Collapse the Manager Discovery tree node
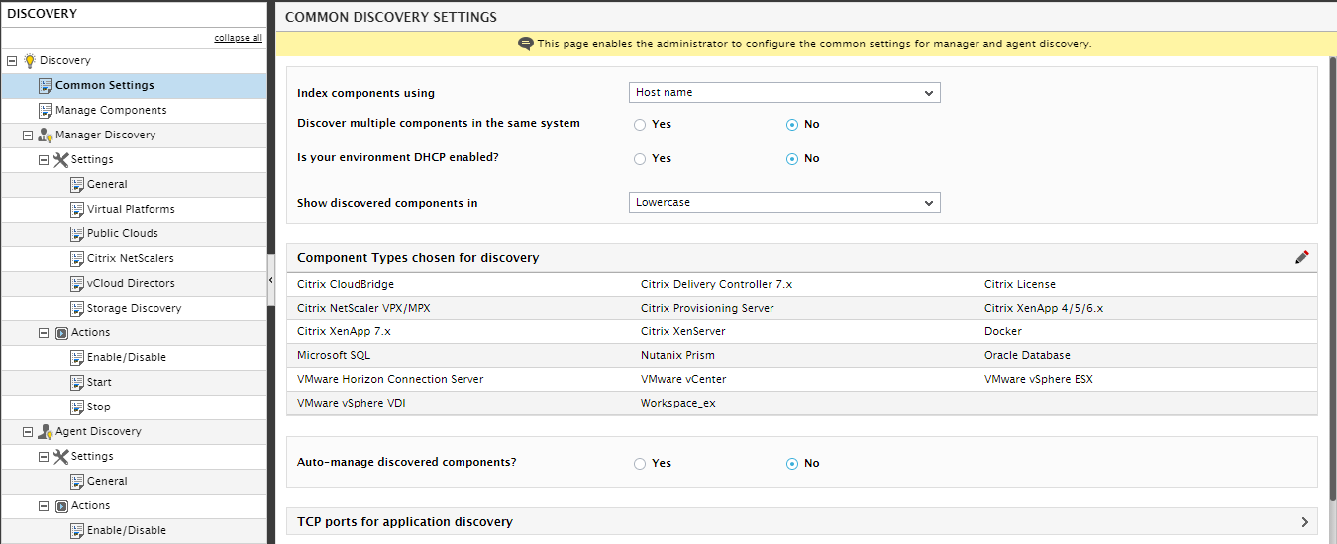Image resolution: width=1337 pixels, height=544 pixels. pos(28,135)
